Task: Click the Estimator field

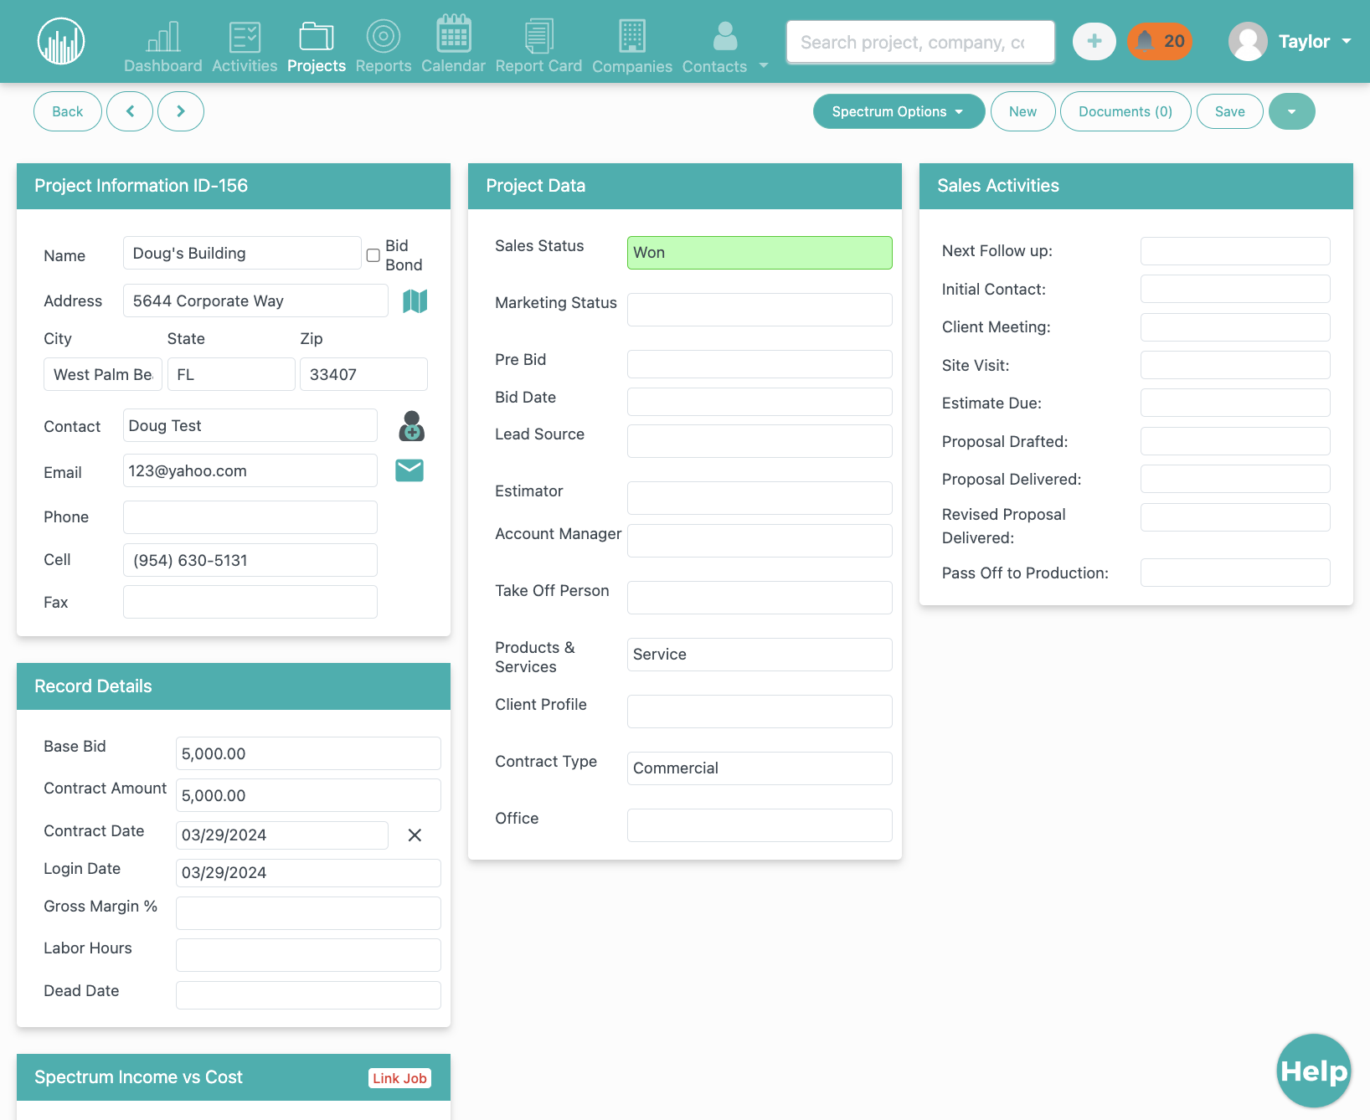Action: coord(760,498)
